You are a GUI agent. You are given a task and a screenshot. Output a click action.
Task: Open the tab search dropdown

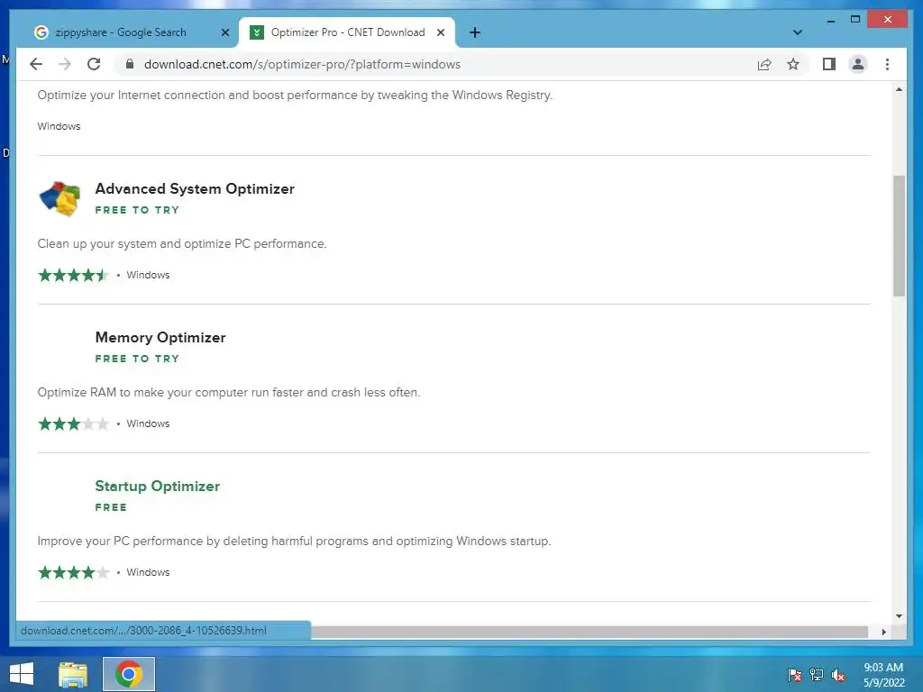tap(798, 32)
